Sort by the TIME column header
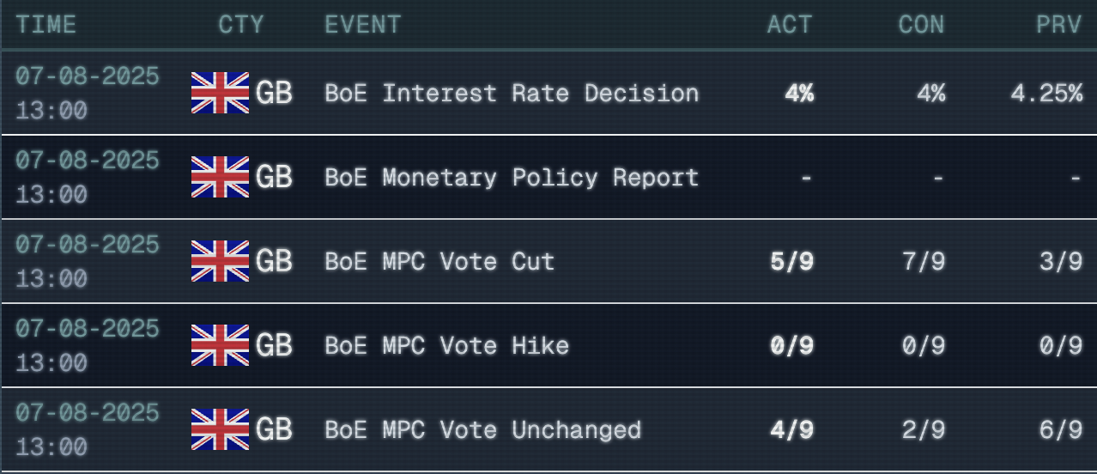Viewport: 1097px width, 474px height. point(45,24)
